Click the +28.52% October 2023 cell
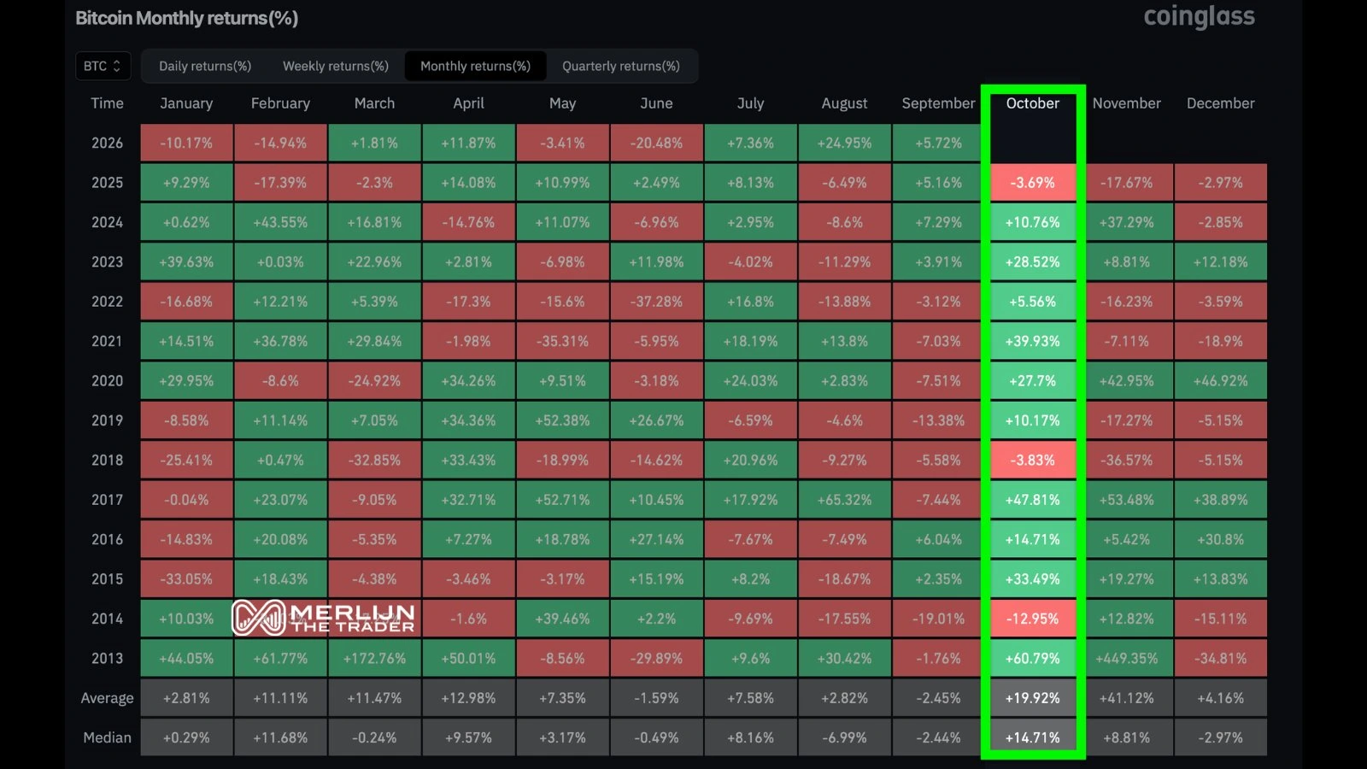 (1033, 261)
